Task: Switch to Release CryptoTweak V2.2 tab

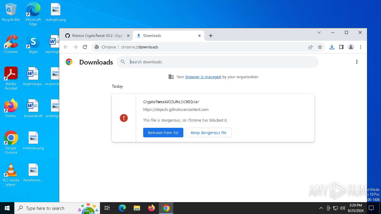Action: tap(97, 36)
